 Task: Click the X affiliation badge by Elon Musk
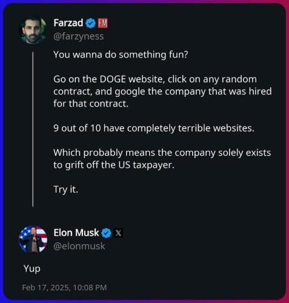tap(118, 233)
